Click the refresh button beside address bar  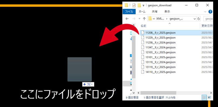tap(199, 19)
